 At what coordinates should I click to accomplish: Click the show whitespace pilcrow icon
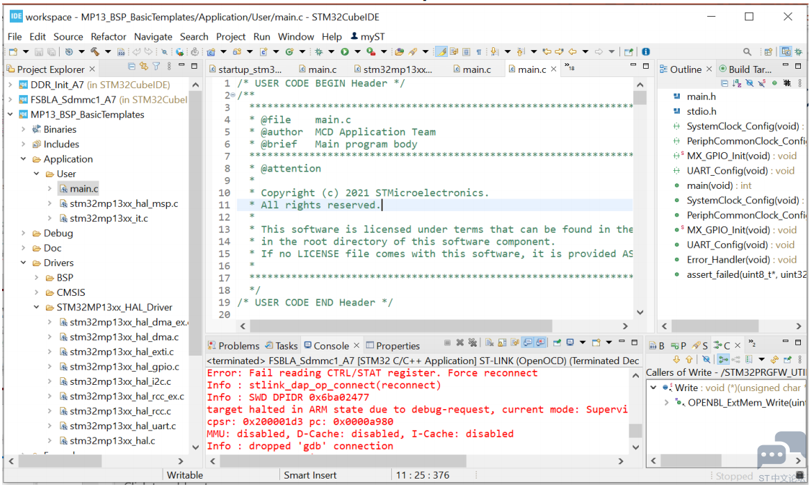(x=478, y=51)
